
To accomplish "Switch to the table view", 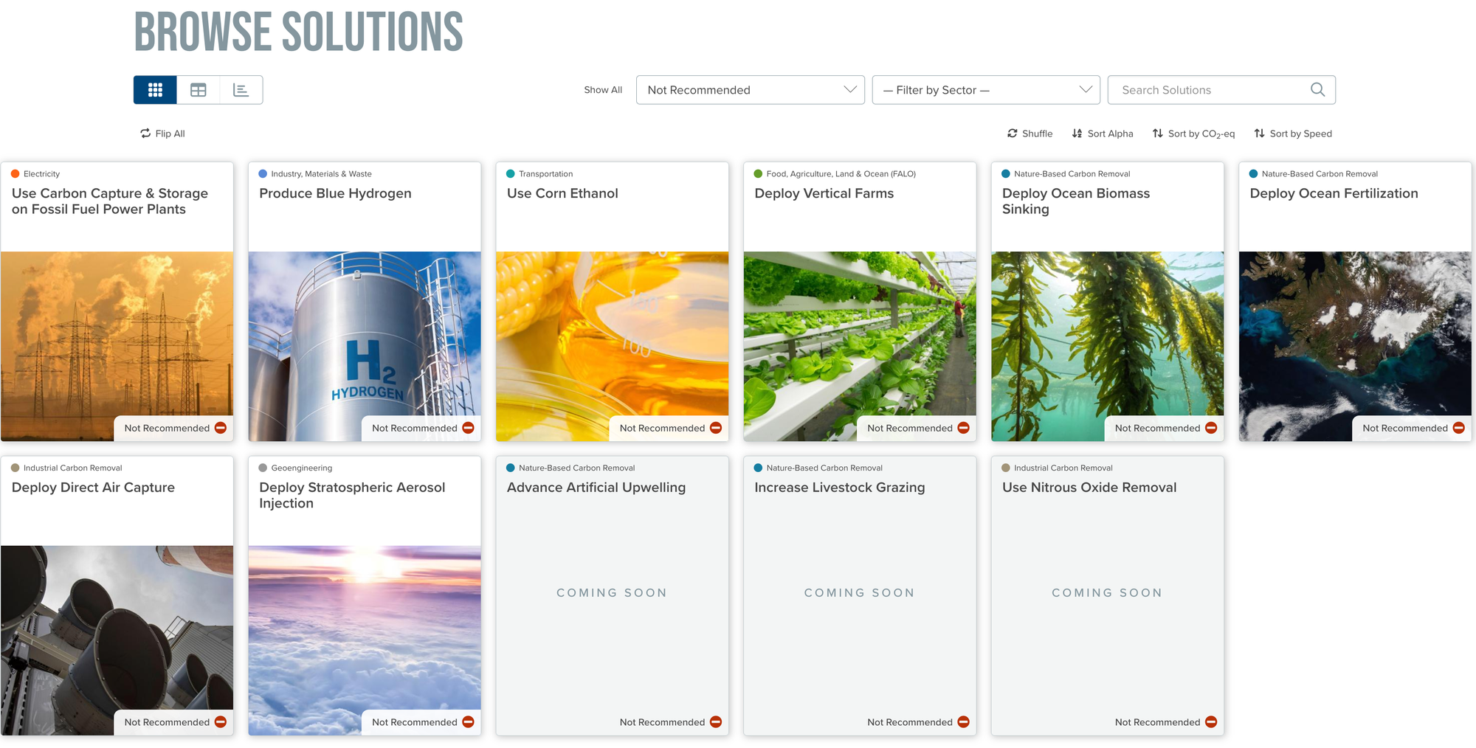I will [198, 90].
